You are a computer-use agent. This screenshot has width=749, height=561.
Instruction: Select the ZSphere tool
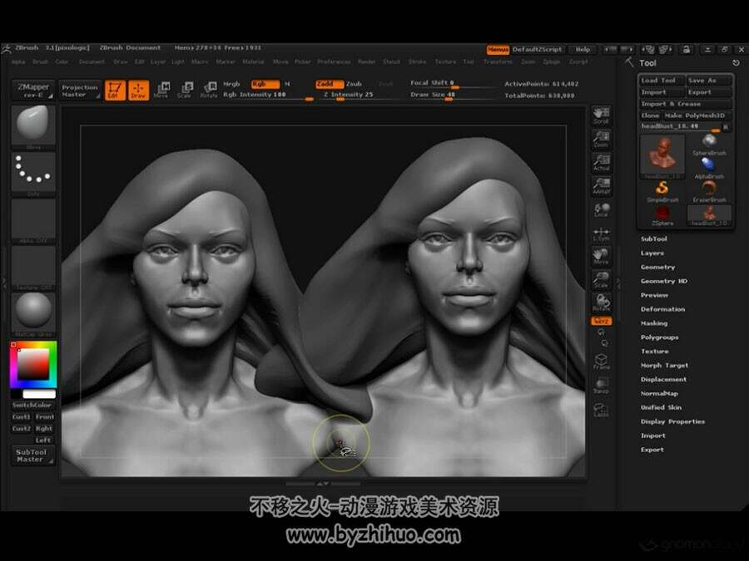662,215
